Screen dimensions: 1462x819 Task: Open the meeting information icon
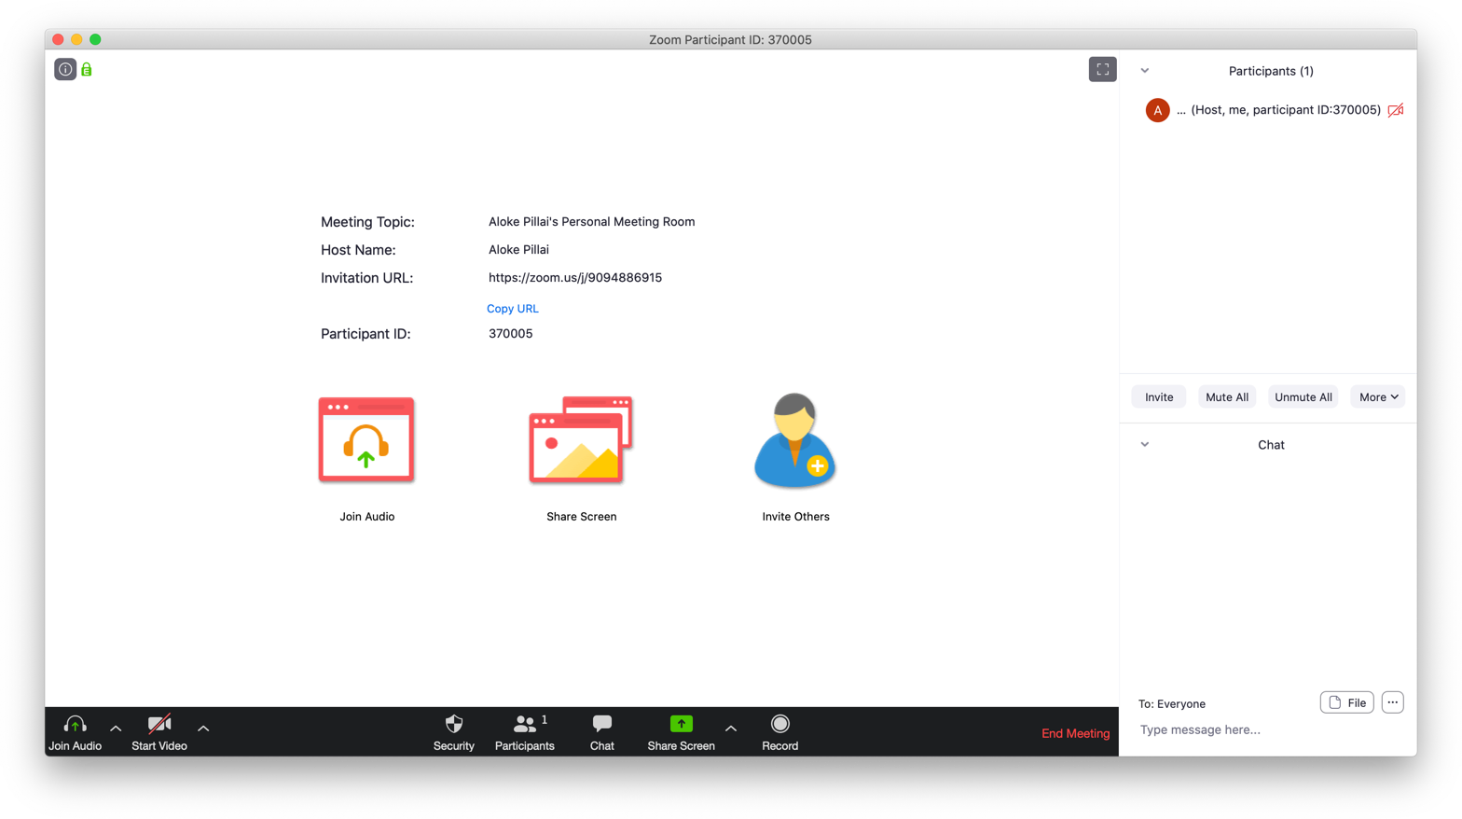coord(65,69)
